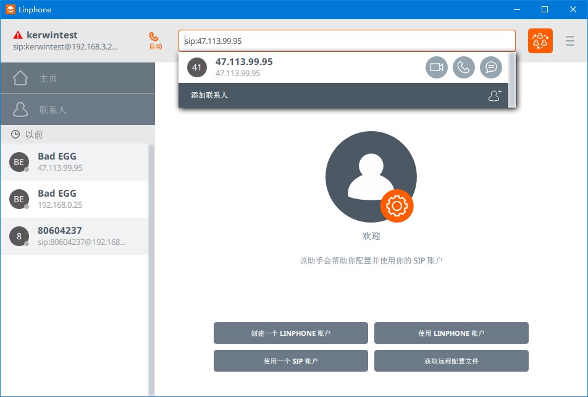Click the red account warning triangle
Image resolution: width=588 pixels, height=397 pixels.
(x=18, y=35)
